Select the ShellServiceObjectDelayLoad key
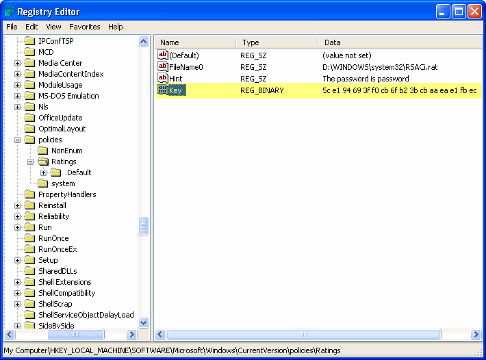Image resolution: width=486 pixels, height=360 pixels. (86, 315)
